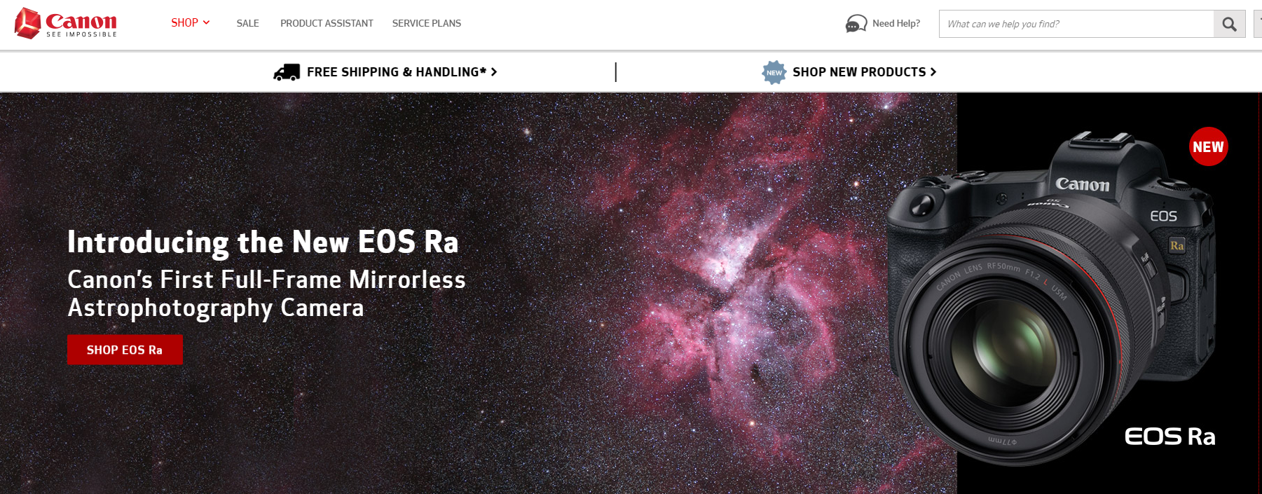Click 'Canon's First Full-Frame Mirrorless' subtitle text
1262x494 pixels.
266,280
